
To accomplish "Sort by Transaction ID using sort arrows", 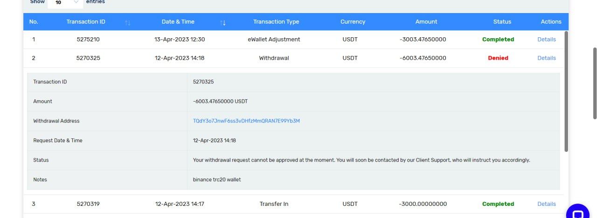I will click(128, 22).
